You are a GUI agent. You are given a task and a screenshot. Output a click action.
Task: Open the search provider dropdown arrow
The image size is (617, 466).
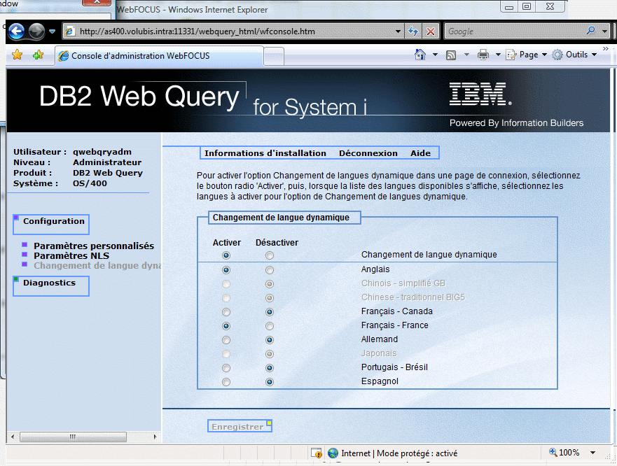605,31
